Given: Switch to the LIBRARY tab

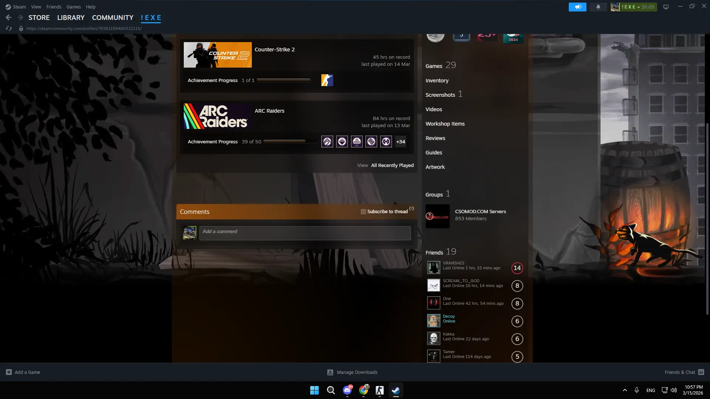Looking at the screenshot, I should (x=71, y=17).
